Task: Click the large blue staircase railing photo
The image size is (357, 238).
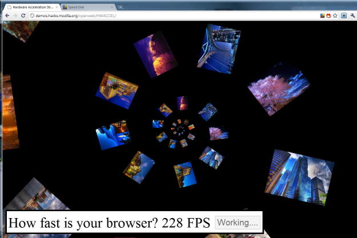Action: (x=219, y=49)
